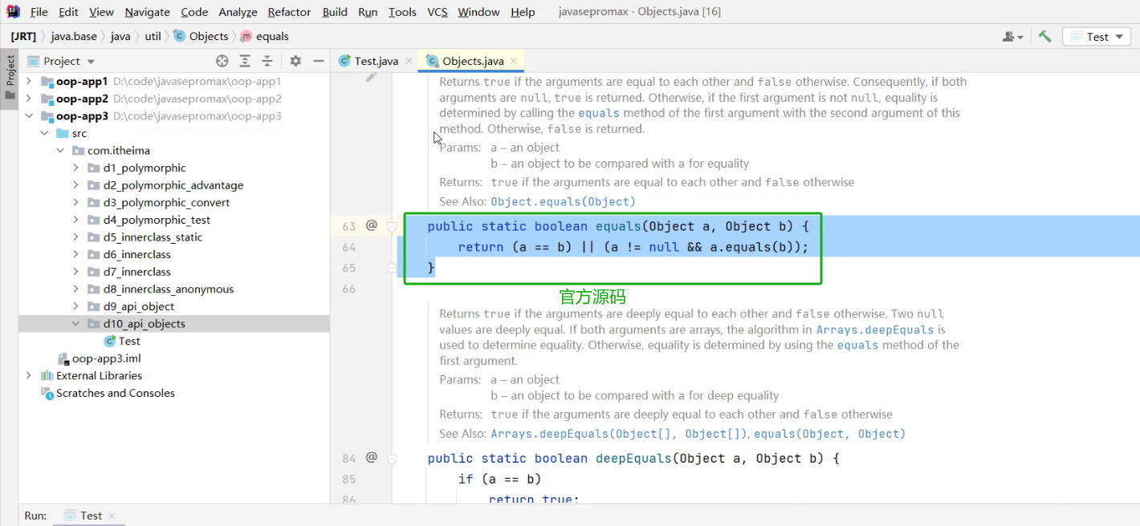
Task: Collapse the d10_api_objects package
Action: tap(75, 324)
